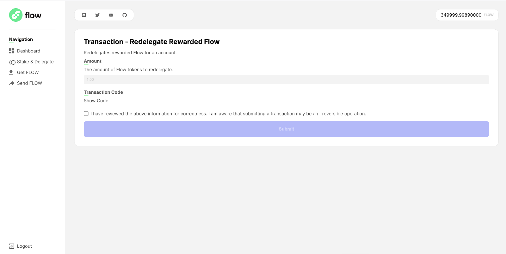Select Get FLOW navigation label

(x=28, y=73)
